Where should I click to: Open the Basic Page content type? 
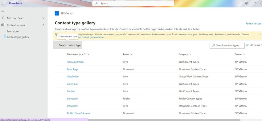coord(72,69)
